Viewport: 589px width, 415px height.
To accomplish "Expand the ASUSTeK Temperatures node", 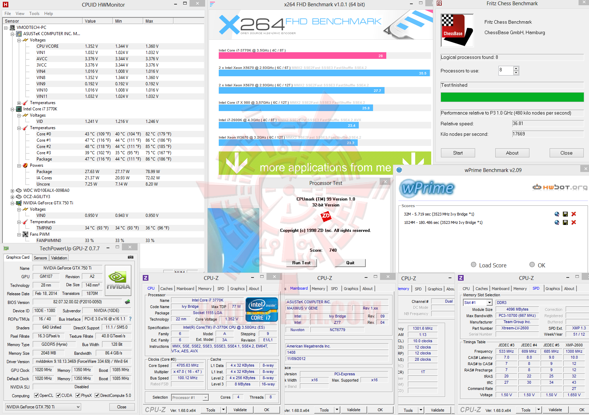I will (x=19, y=103).
